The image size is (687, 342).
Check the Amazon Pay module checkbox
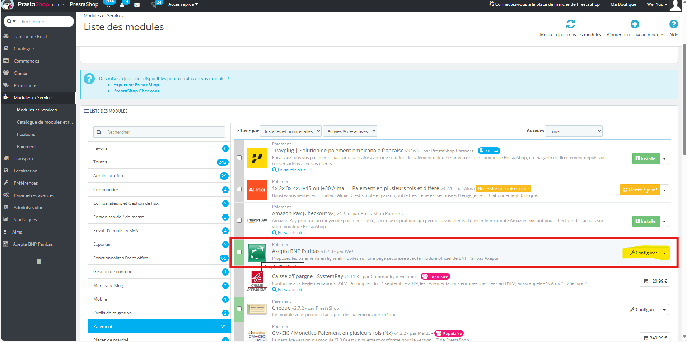point(239,221)
